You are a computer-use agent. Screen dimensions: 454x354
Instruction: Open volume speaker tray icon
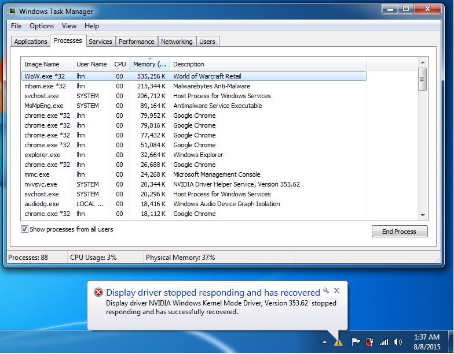[398, 342]
